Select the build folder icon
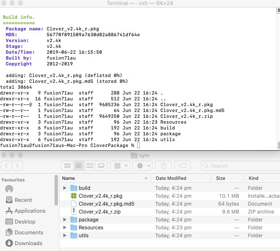 click(74, 188)
